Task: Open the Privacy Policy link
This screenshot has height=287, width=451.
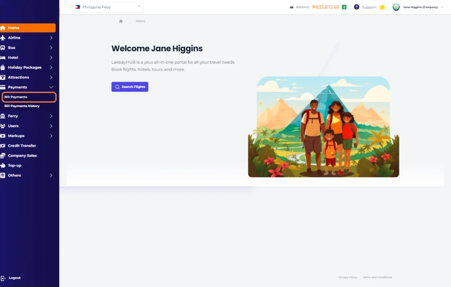Action: pyautogui.click(x=348, y=277)
